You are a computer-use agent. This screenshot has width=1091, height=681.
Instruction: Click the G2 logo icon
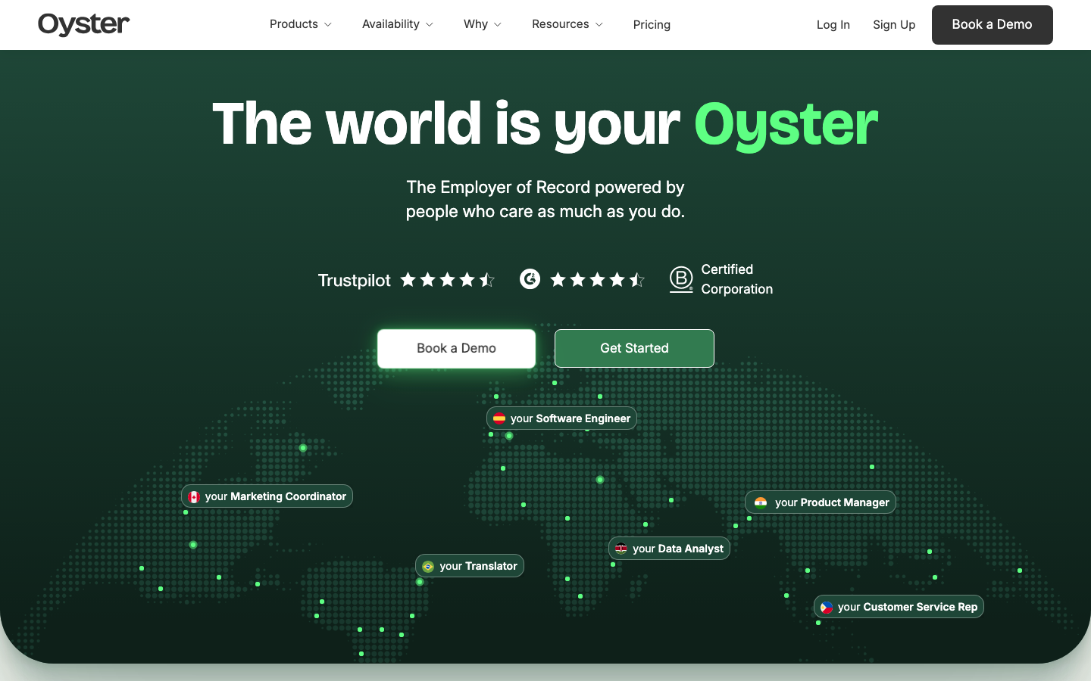(x=530, y=279)
